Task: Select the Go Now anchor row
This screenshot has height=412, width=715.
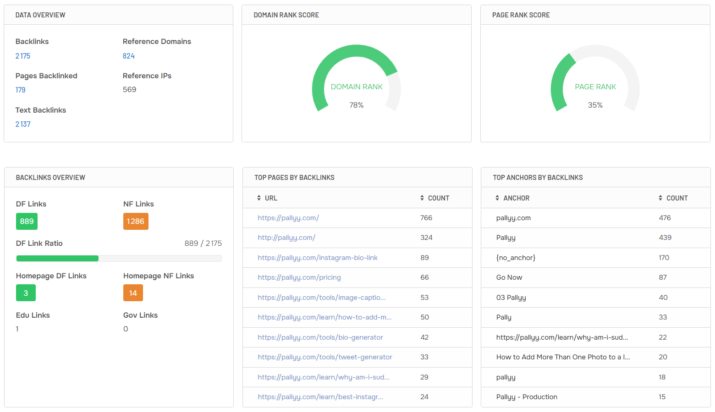Action: point(596,277)
